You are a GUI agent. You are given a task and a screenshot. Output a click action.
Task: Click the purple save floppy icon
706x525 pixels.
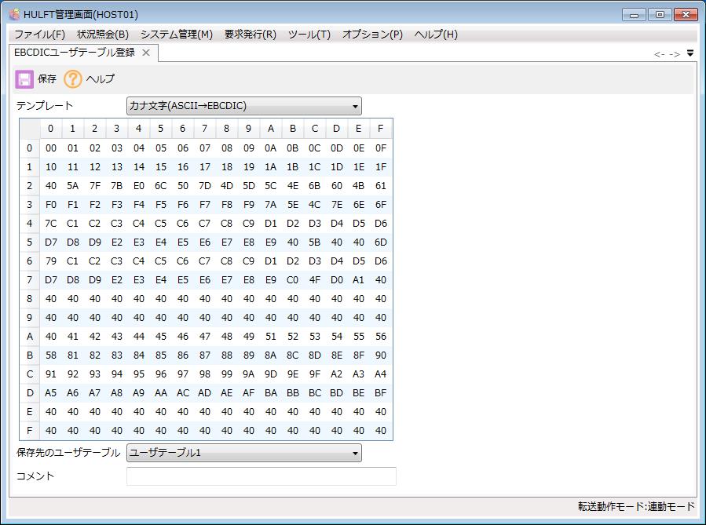click(24, 79)
